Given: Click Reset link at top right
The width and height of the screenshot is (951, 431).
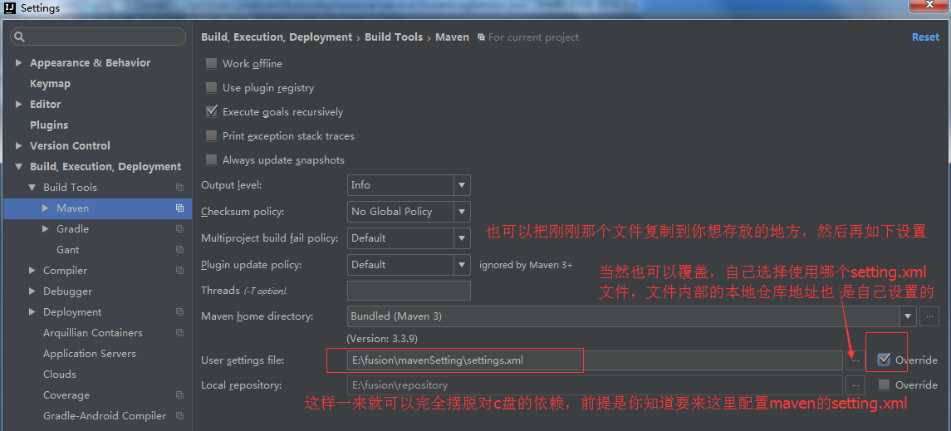Looking at the screenshot, I should tap(925, 37).
